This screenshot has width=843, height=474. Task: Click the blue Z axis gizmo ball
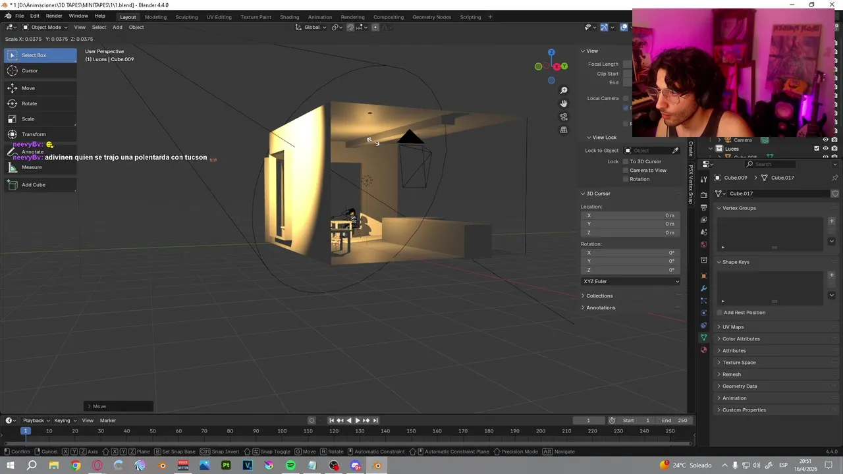pyautogui.click(x=551, y=52)
